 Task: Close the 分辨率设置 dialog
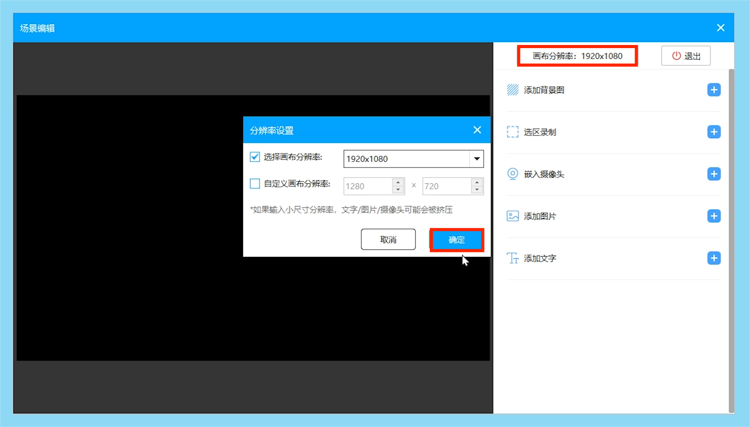tap(477, 130)
